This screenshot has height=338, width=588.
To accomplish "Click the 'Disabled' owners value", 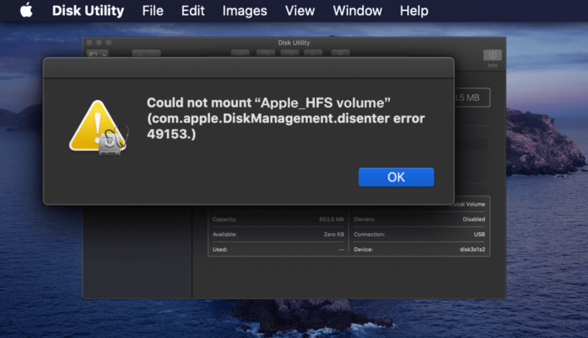I will [x=474, y=219].
